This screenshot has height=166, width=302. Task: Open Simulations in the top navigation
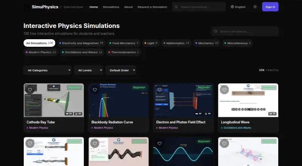point(111,7)
